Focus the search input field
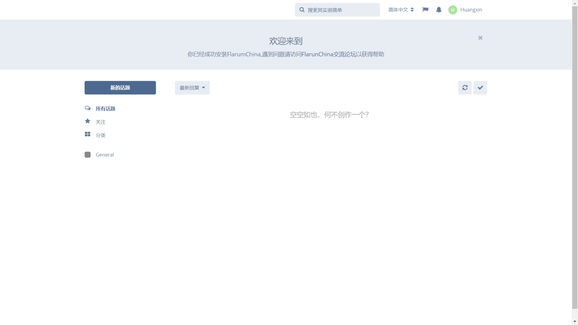 coord(337,10)
